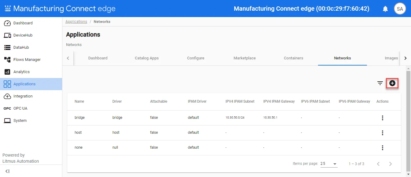
Task: Click the Name column header
Action: coord(79,101)
